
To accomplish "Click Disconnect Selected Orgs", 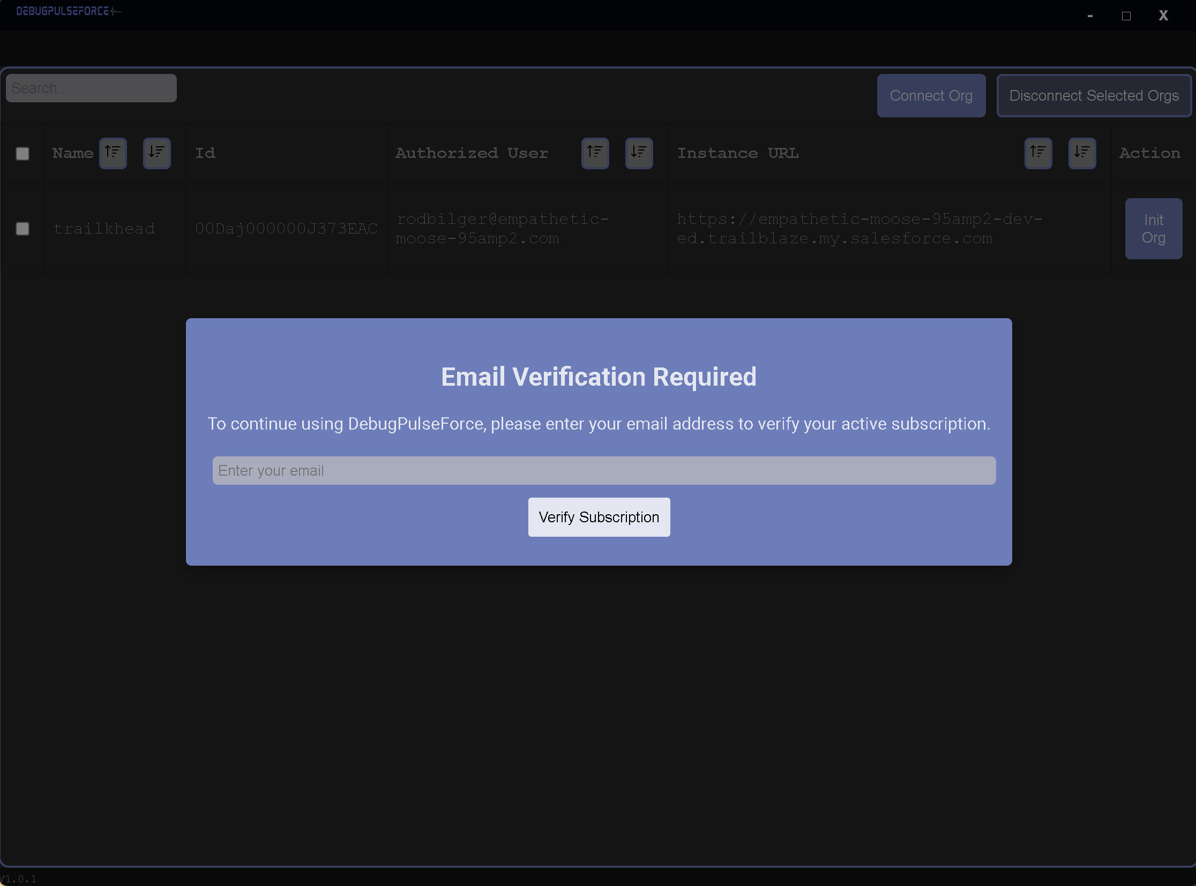I will (x=1094, y=95).
